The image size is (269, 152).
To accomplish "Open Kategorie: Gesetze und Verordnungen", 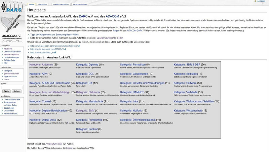I will coord(142,83).
